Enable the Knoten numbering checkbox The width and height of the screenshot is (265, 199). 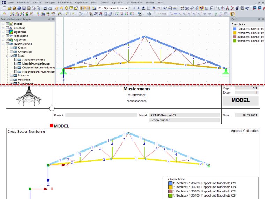[12, 48]
